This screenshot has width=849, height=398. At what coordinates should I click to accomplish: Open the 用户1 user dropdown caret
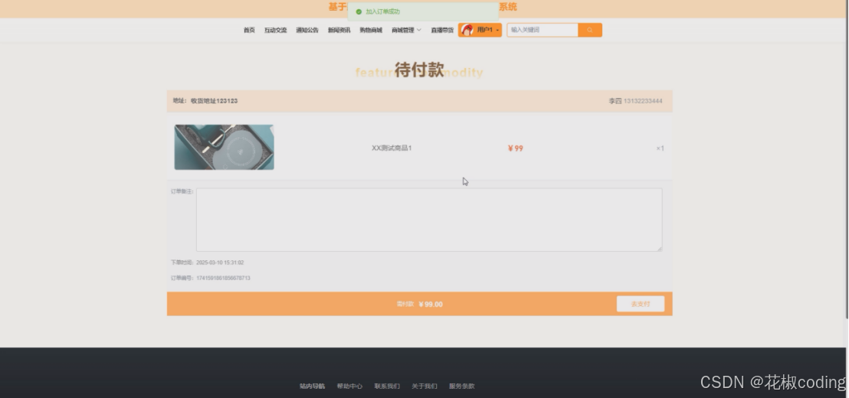[x=497, y=31]
